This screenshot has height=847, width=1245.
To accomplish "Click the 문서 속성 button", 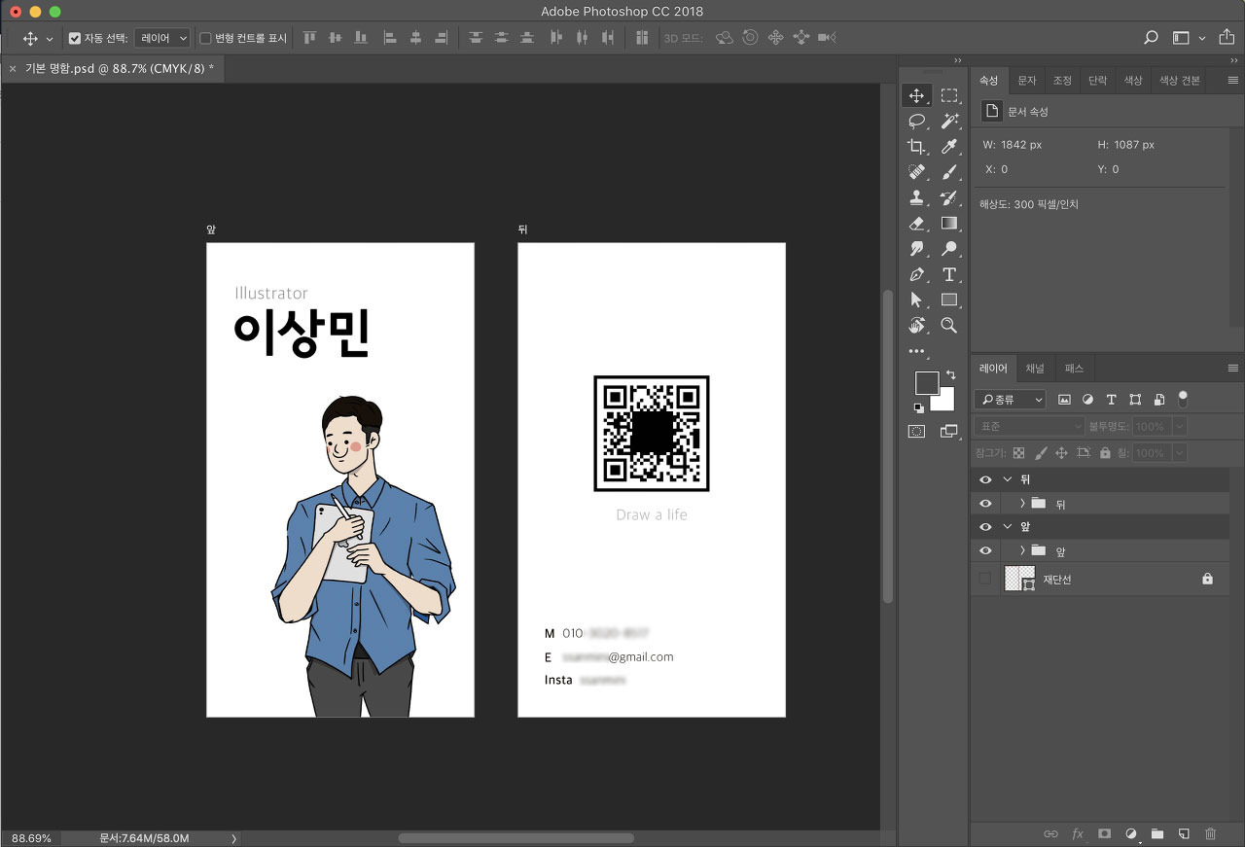I will 991,112.
